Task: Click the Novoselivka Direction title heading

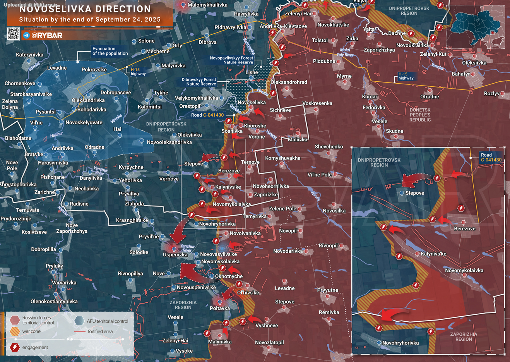Action: coord(85,9)
